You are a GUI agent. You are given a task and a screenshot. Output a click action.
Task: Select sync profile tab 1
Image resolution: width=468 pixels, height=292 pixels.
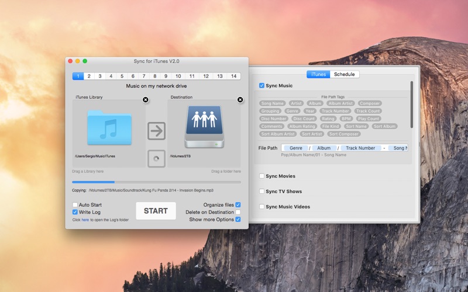coord(78,76)
